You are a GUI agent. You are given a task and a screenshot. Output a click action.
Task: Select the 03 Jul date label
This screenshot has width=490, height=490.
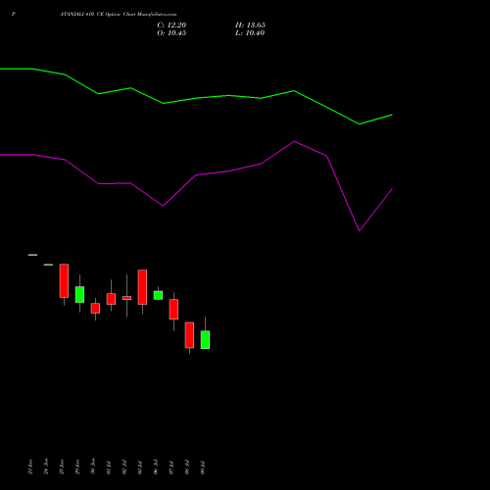point(140,467)
